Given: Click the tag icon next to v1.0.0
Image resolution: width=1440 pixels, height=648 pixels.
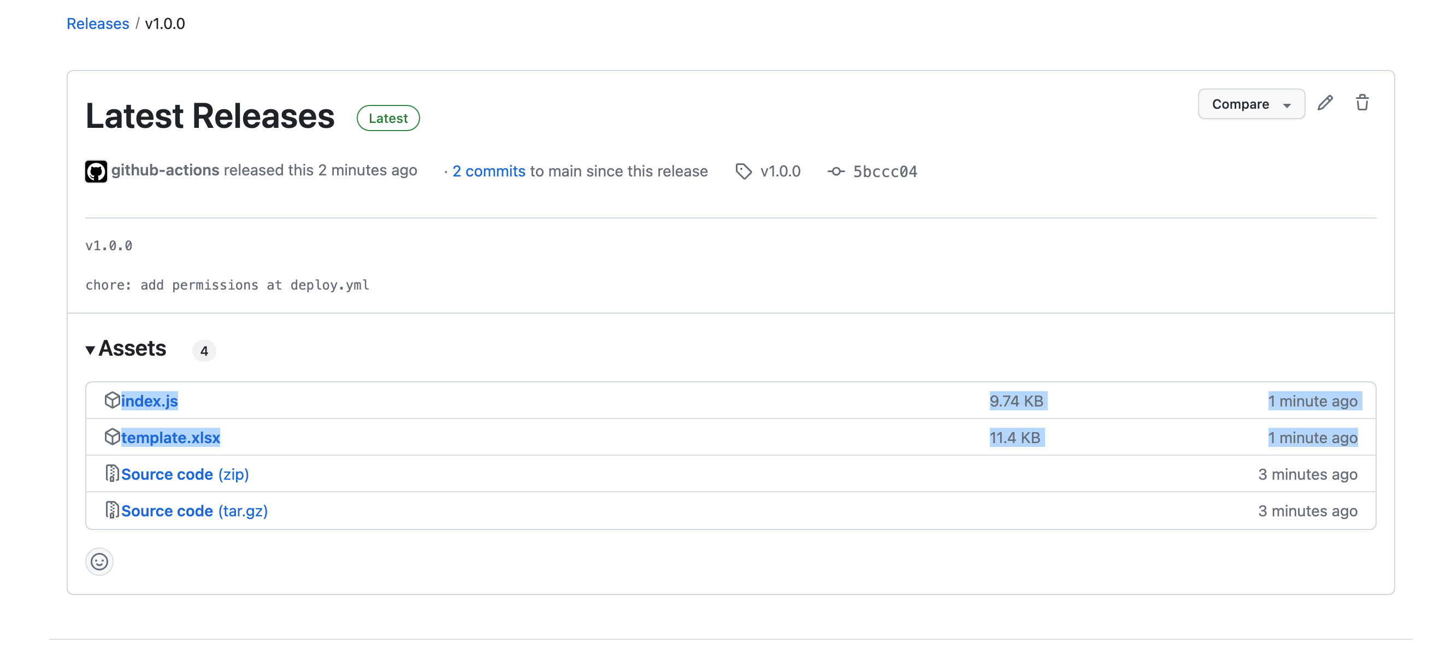Looking at the screenshot, I should 743,171.
